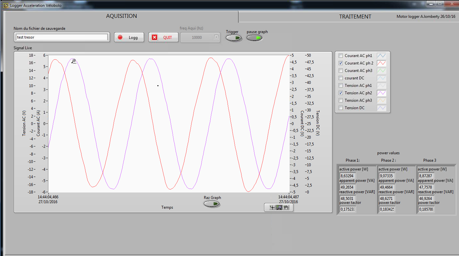This screenshot has width=459, height=256.
Task: Click the Logg button
Action: click(129, 37)
